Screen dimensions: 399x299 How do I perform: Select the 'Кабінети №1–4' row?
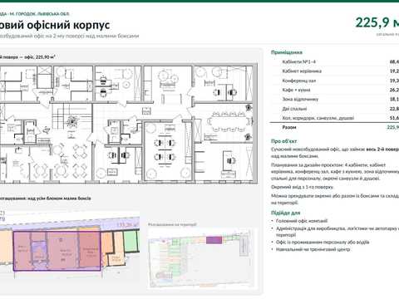click(x=335, y=61)
